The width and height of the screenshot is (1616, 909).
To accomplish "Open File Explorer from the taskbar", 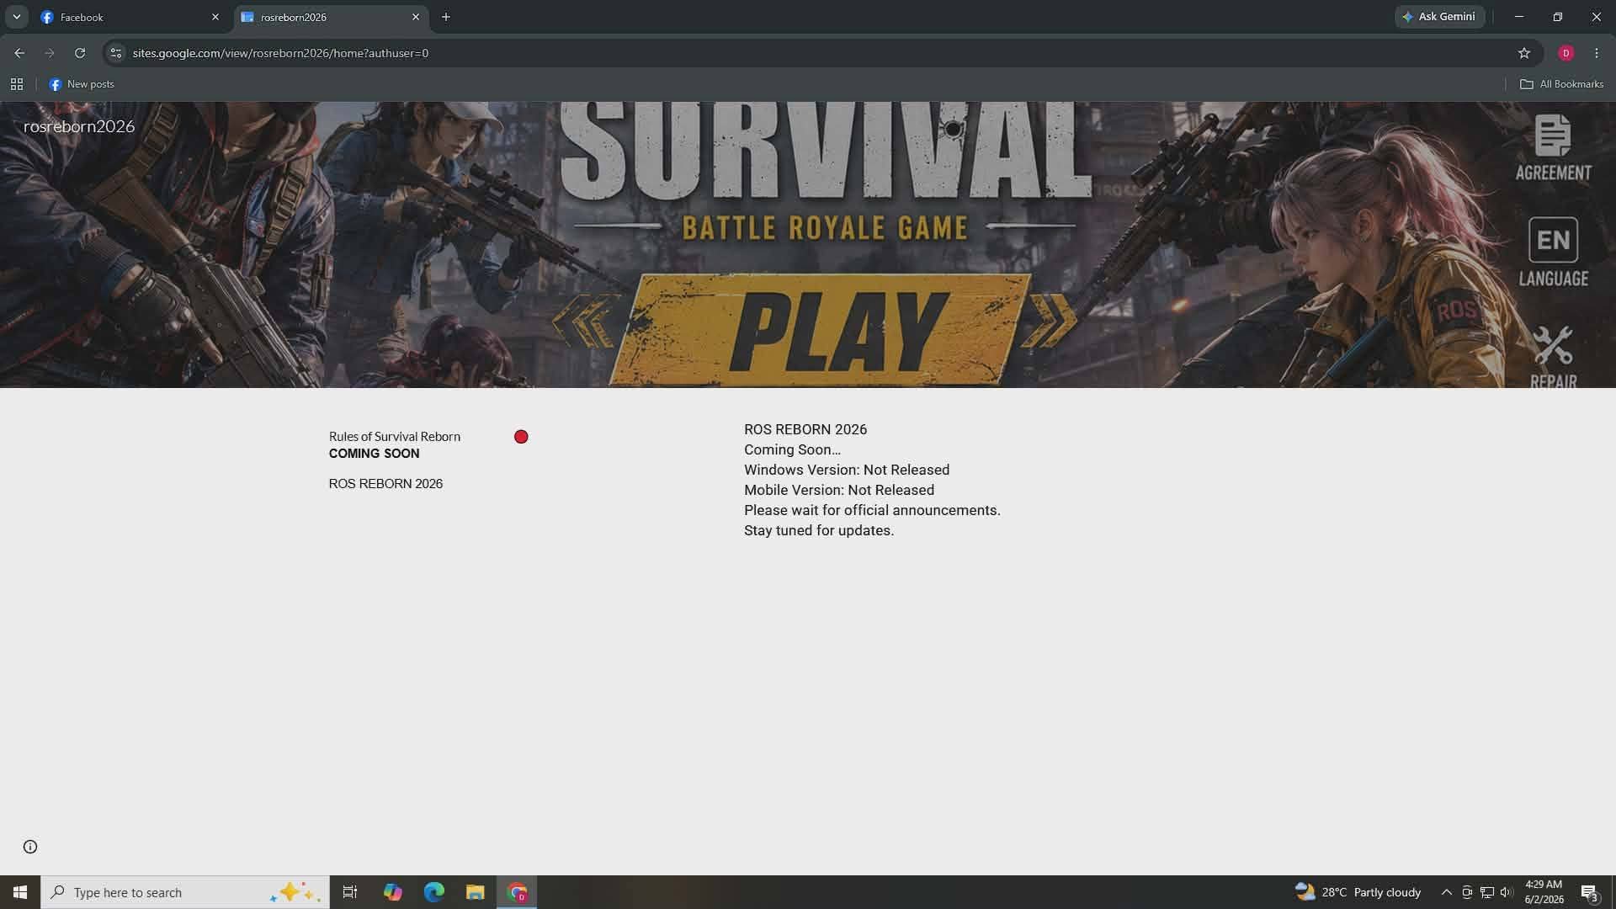I will click(476, 892).
